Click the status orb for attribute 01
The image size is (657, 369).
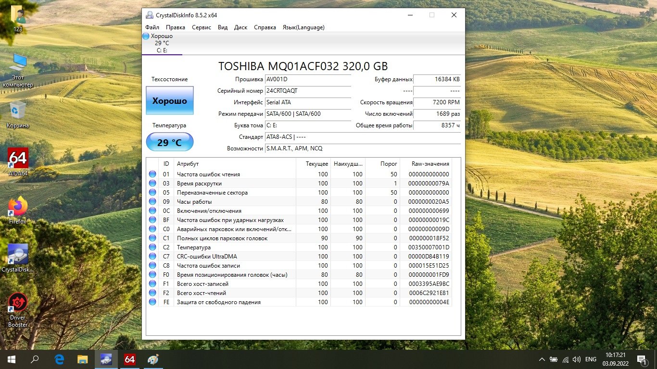tap(152, 174)
